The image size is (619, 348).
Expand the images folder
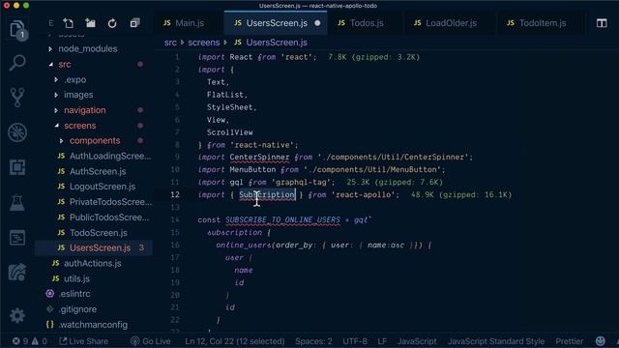78,95
